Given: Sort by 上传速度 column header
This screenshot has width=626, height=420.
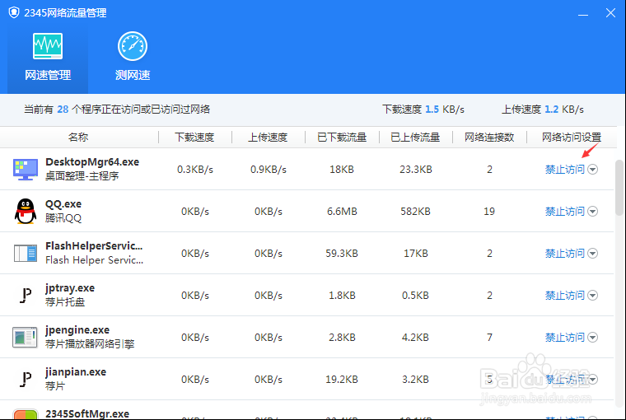Looking at the screenshot, I should (x=268, y=138).
